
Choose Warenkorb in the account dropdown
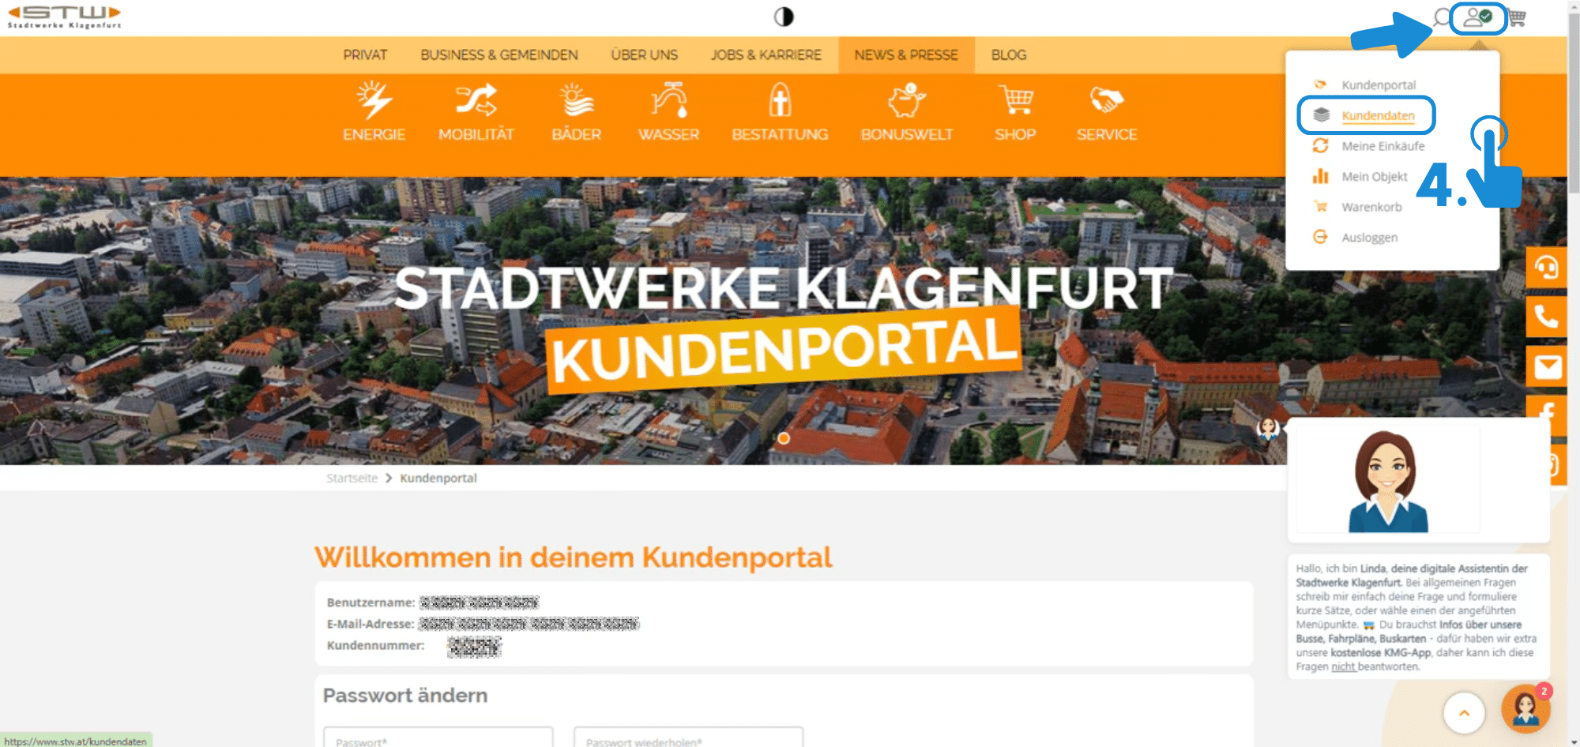pyautogui.click(x=1371, y=207)
